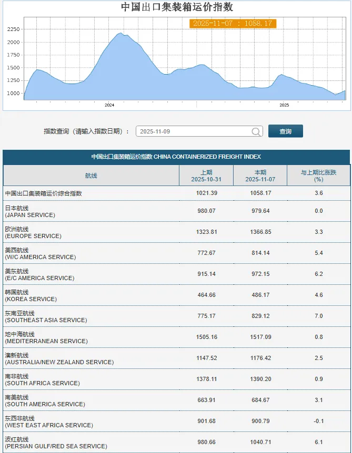Click South Africa previous value 1378.11
This screenshot has height=453, width=352.
(x=206, y=379)
